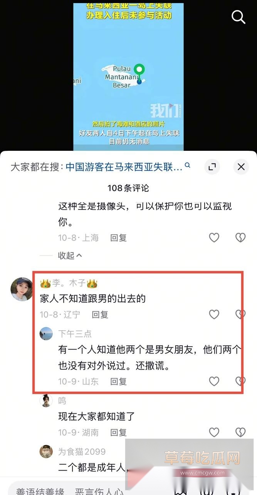The image size is (257, 495).
Task: Reply to the 下午三点 comment
Action: point(119,381)
